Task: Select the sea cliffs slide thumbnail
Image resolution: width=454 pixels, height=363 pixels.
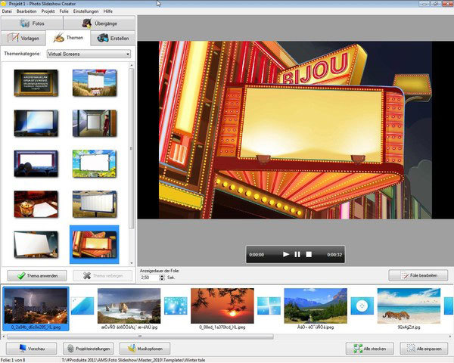Action: point(129,306)
